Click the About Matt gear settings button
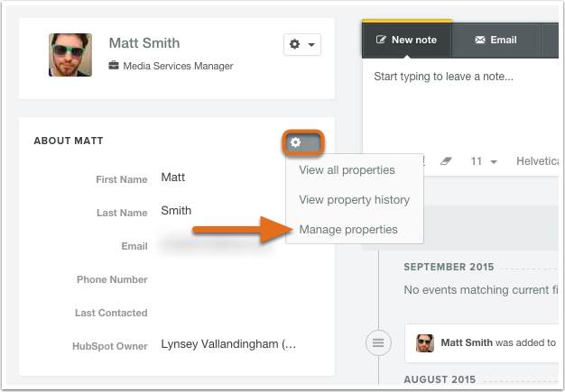The width and height of the screenshot is (565, 392). tap(303, 142)
